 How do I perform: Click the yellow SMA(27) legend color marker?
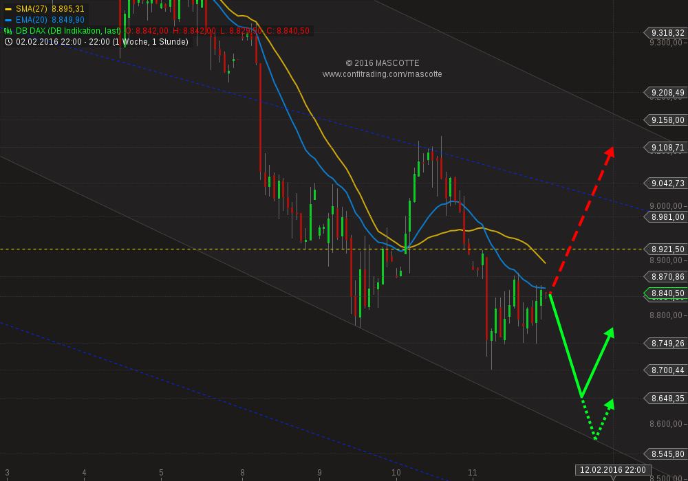(8, 9)
